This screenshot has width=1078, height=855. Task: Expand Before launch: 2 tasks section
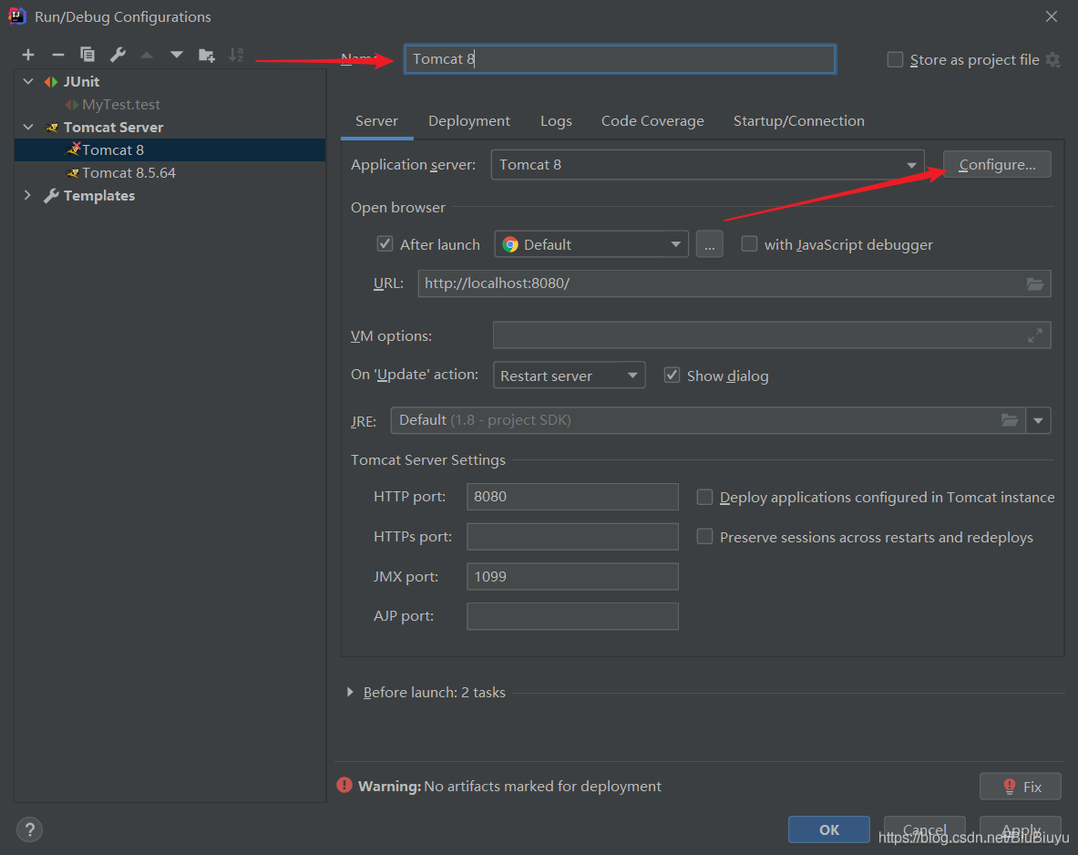coord(350,692)
